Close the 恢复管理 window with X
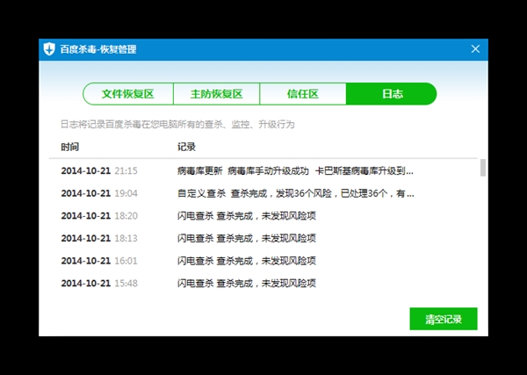 475,49
